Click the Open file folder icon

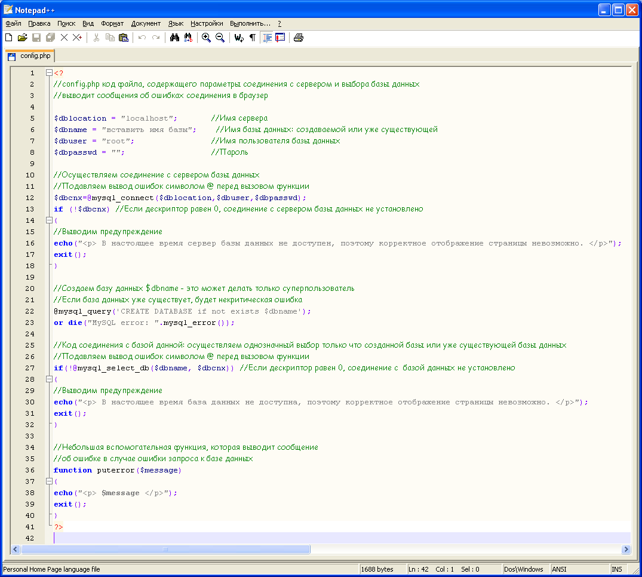(23, 38)
